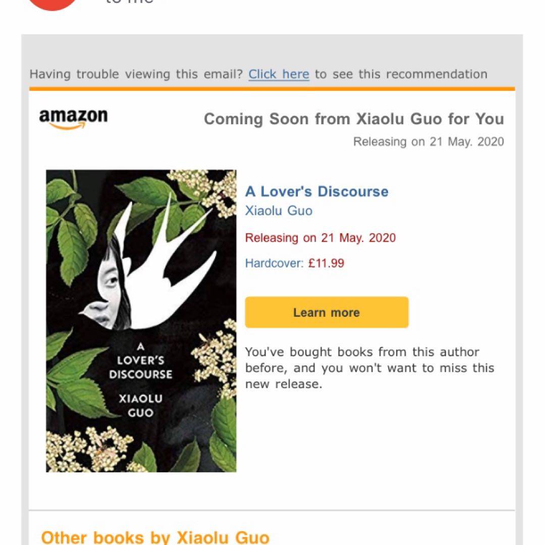Image resolution: width=545 pixels, height=545 pixels.
Task: Tap the red sender avatar circle
Action: [x=52, y=4]
